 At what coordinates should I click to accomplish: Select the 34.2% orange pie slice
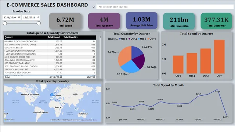(124, 55)
